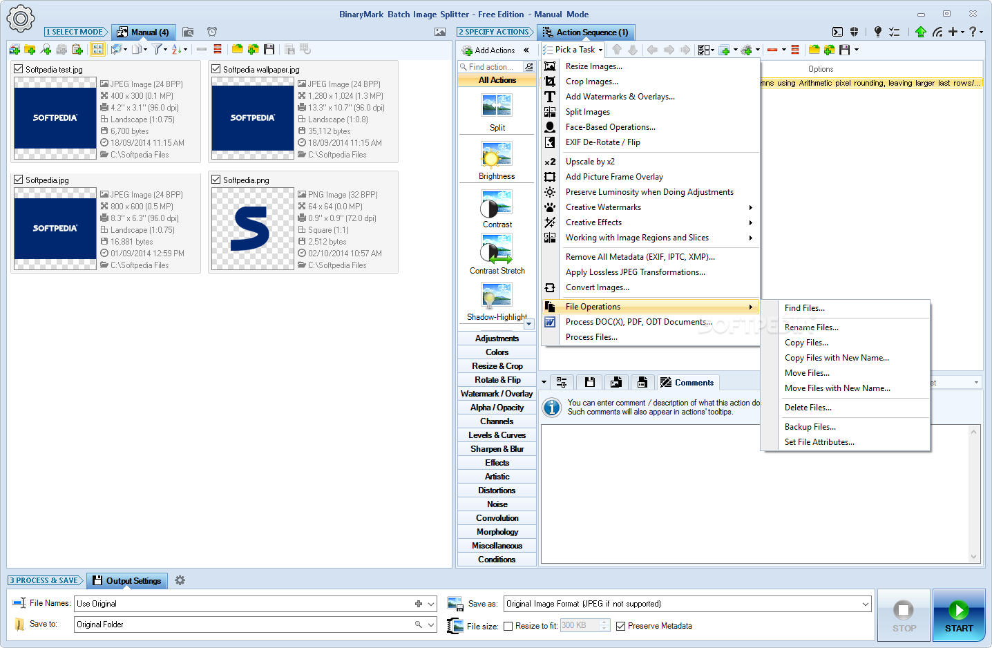Click the add images icon in file toolbar
The width and height of the screenshot is (992, 648).
coord(15,49)
